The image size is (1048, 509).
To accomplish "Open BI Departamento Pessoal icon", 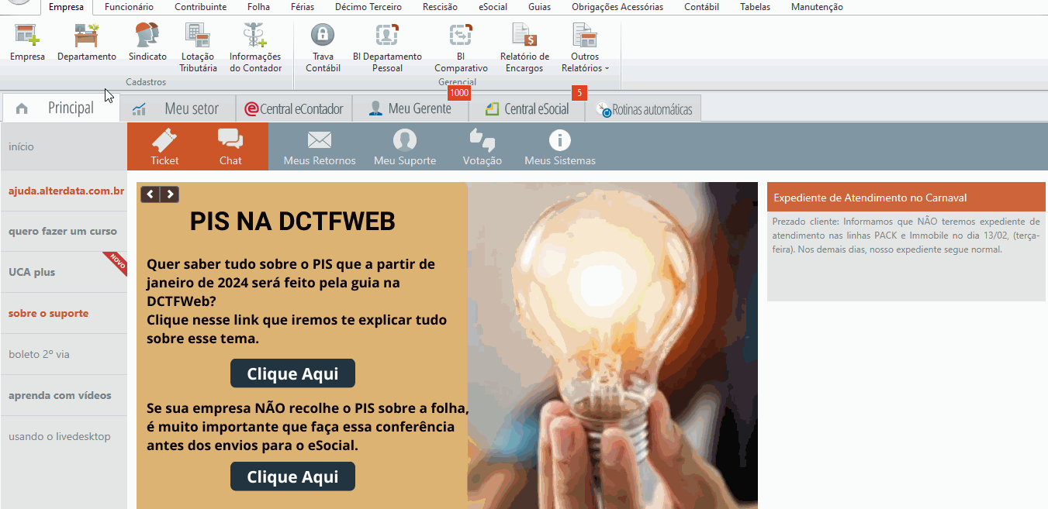I will [387, 35].
